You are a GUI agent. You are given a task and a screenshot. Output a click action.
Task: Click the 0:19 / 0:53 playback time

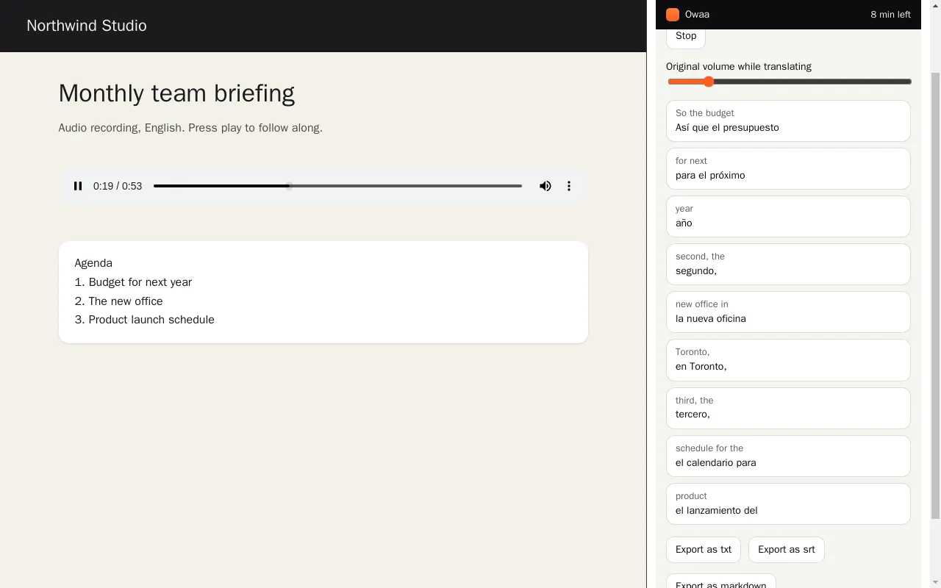tap(118, 186)
